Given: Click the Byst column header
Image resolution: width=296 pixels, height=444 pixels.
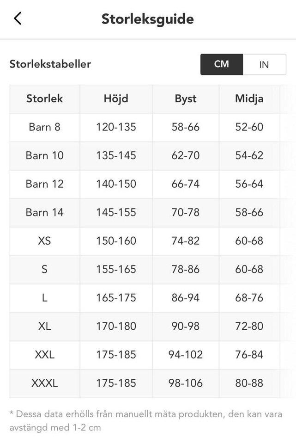Looking at the screenshot, I should tap(186, 99).
